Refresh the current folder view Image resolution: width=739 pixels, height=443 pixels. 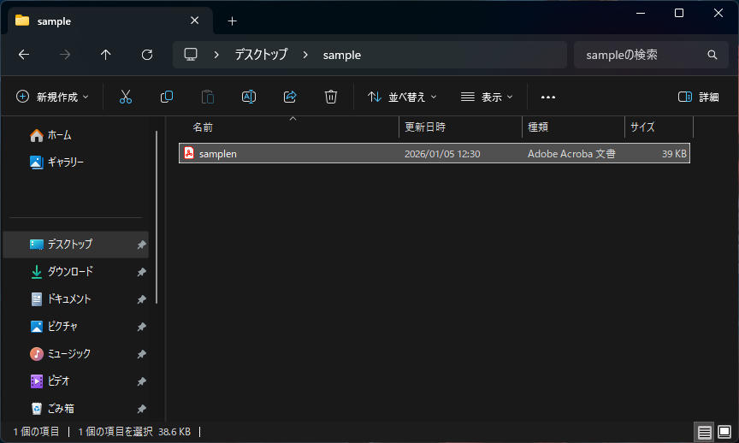point(147,55)
